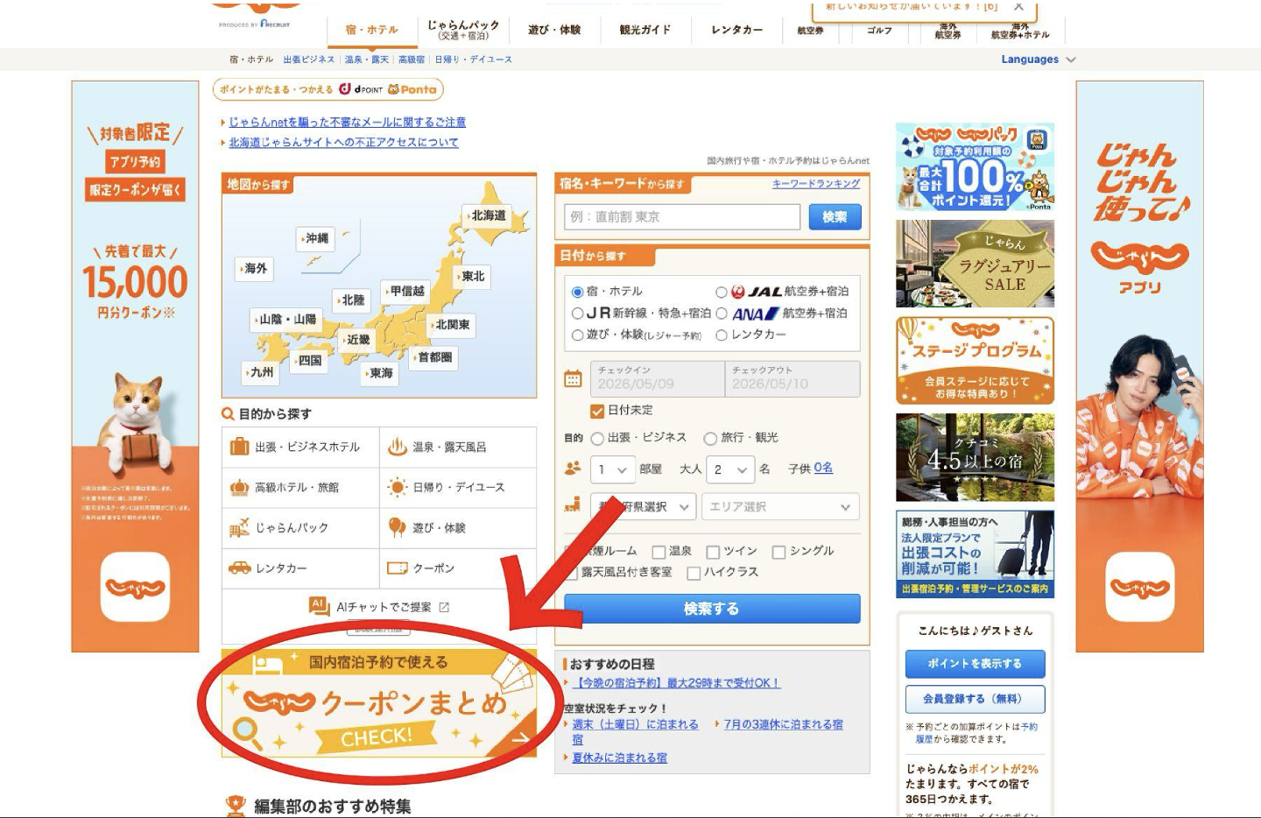Open the 航空券 tab
1261x818 pixels.
810,31
